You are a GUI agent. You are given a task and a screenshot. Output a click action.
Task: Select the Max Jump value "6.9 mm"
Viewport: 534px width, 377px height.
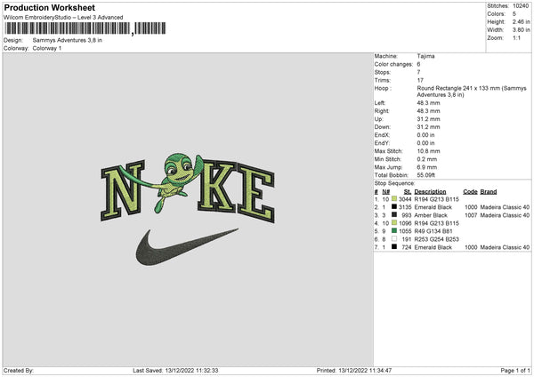pyautogui.click(x=427, y=167)
